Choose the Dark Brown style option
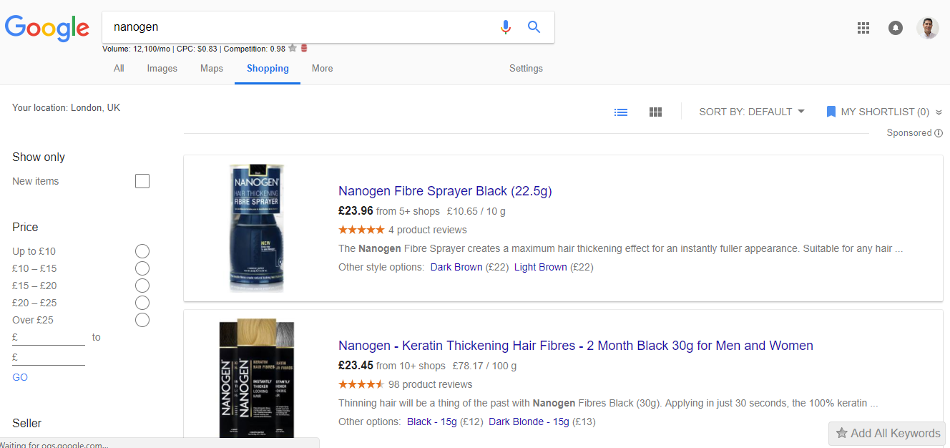 (456, 267)
